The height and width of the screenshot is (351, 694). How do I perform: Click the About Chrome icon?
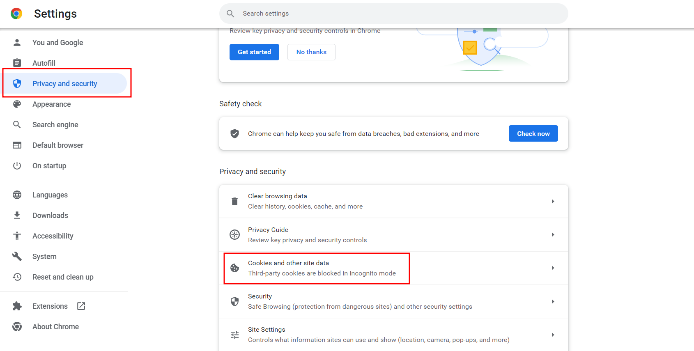tap(17, 326)
